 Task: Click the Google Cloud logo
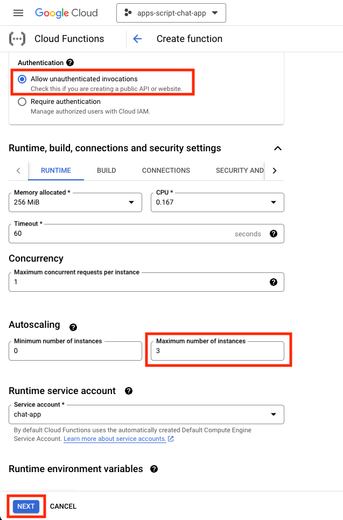pos(67,13)
